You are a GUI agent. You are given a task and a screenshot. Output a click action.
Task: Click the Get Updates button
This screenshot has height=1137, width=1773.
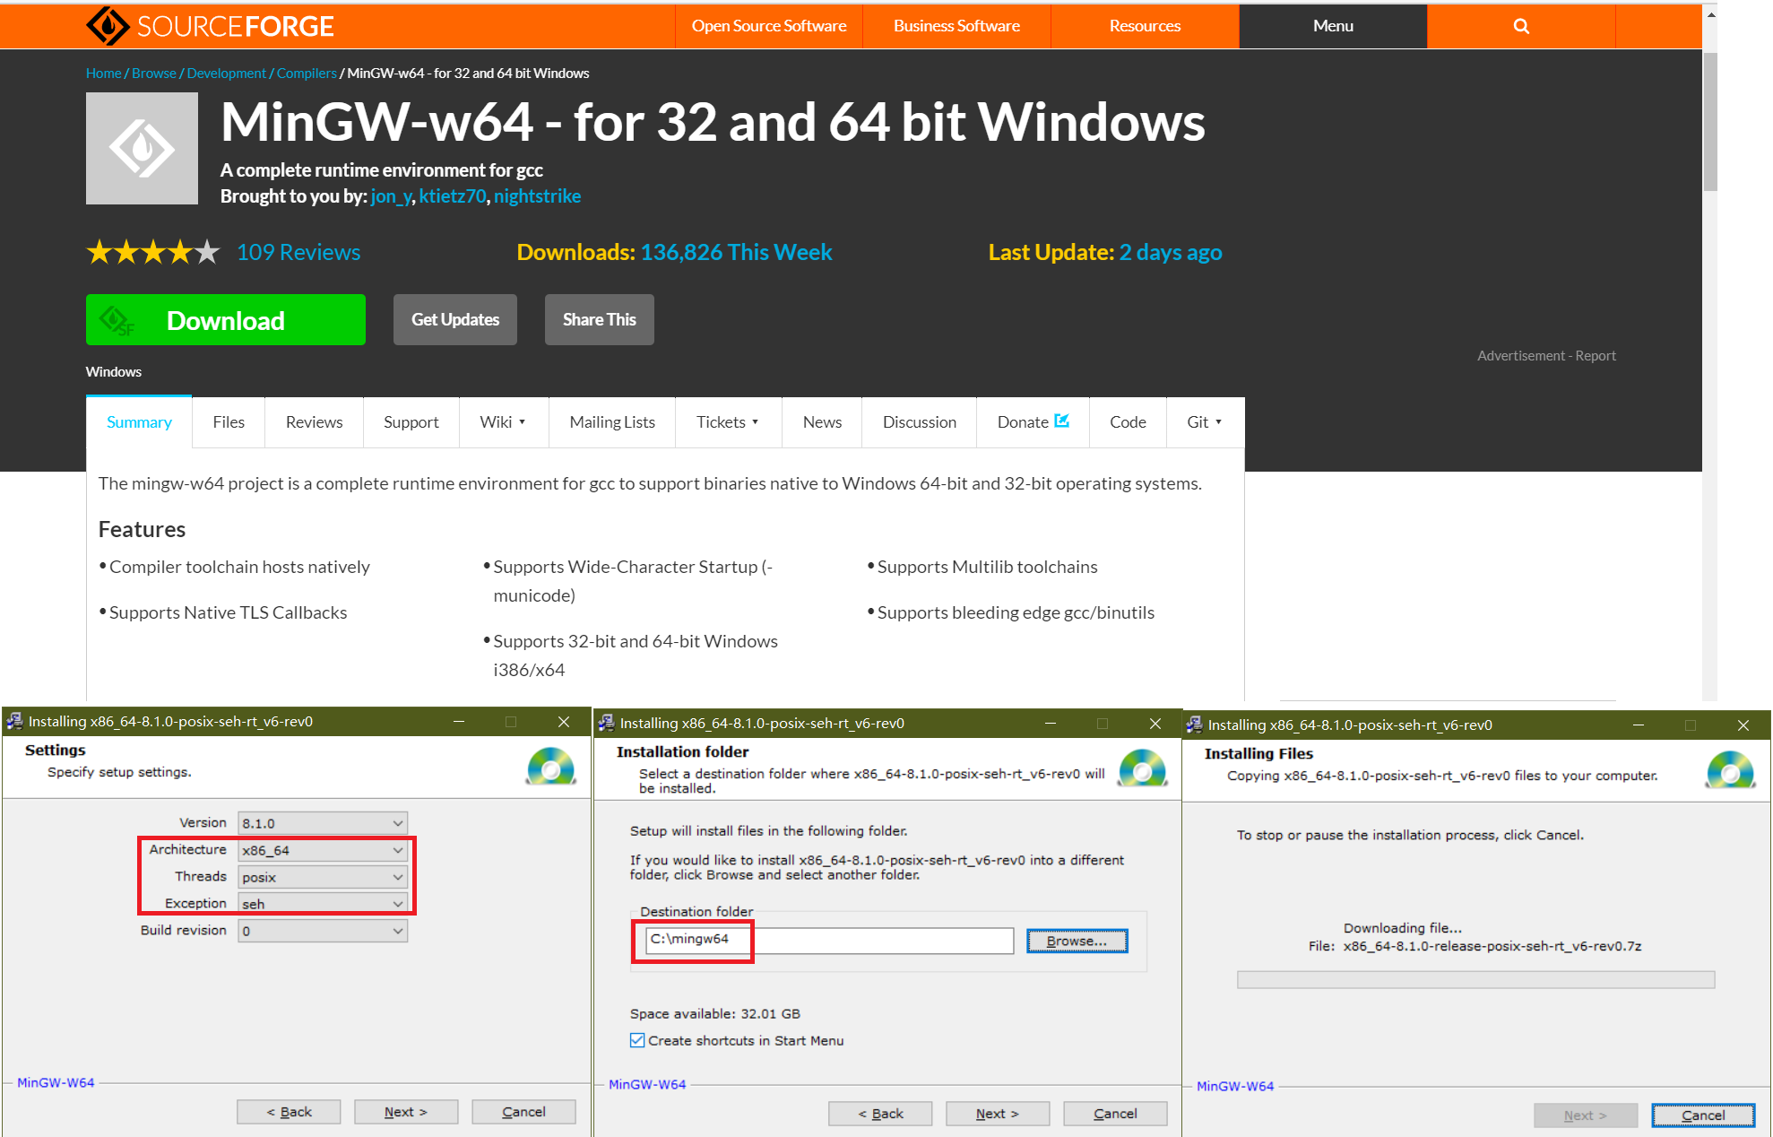[455, 319]
